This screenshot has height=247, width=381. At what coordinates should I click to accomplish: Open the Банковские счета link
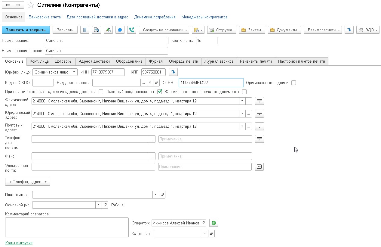45,17
